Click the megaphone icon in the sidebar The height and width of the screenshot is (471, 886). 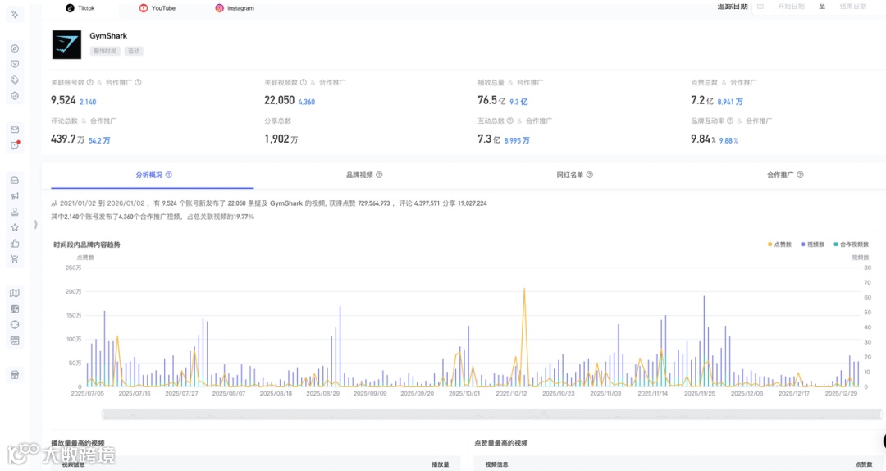tap(15, 195)
